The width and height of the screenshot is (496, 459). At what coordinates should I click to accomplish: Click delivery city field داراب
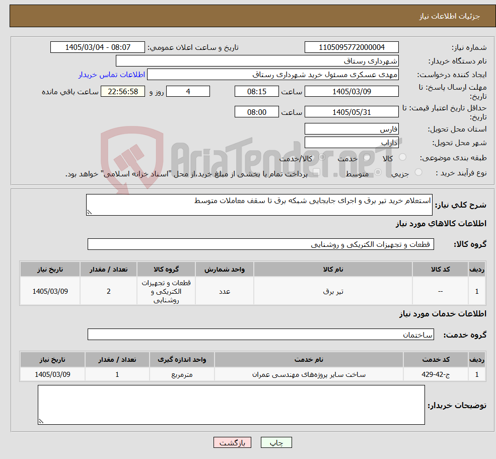coord(351,143)
